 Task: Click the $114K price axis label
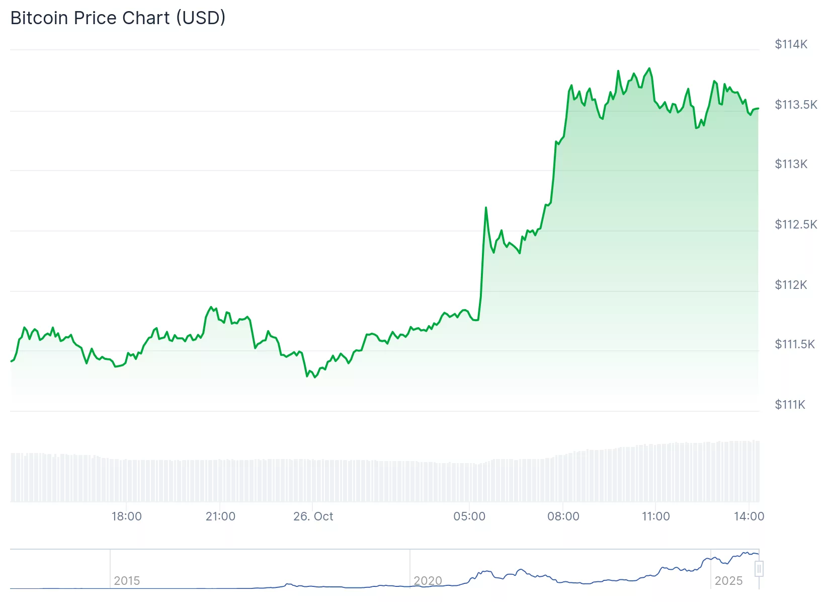pos(791,44)
